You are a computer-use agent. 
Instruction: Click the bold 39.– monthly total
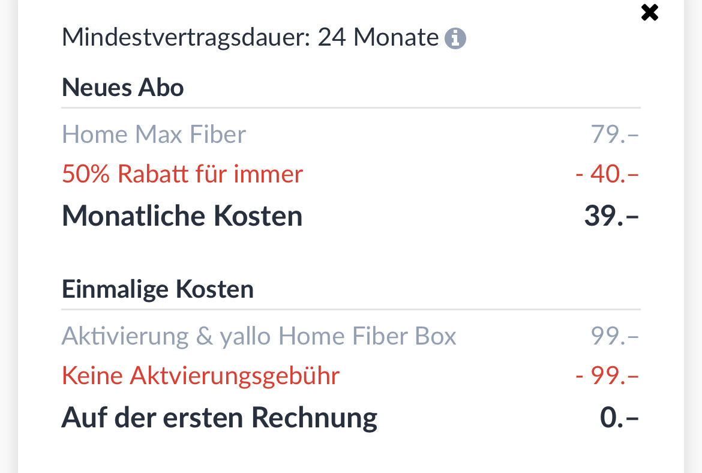pos(611,216)
